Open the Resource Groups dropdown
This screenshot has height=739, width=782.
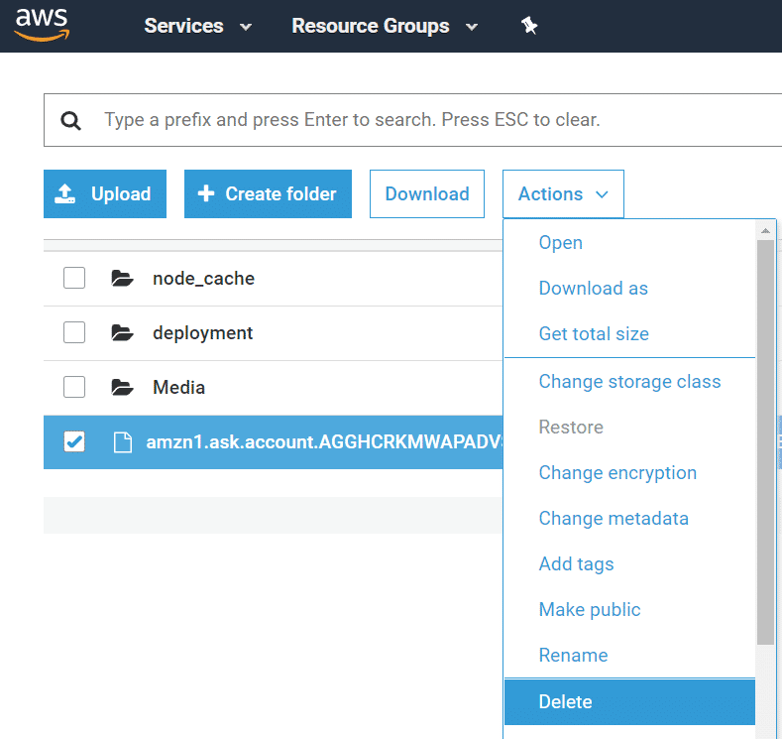(384, 27)
